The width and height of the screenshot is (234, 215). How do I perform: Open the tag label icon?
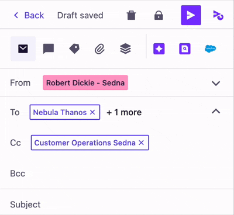74,48
